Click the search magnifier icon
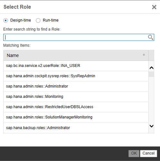160x161 pixels. pos(150,37)
